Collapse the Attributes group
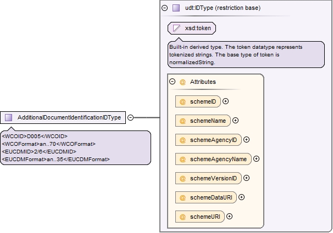 [x=172, y=82]
